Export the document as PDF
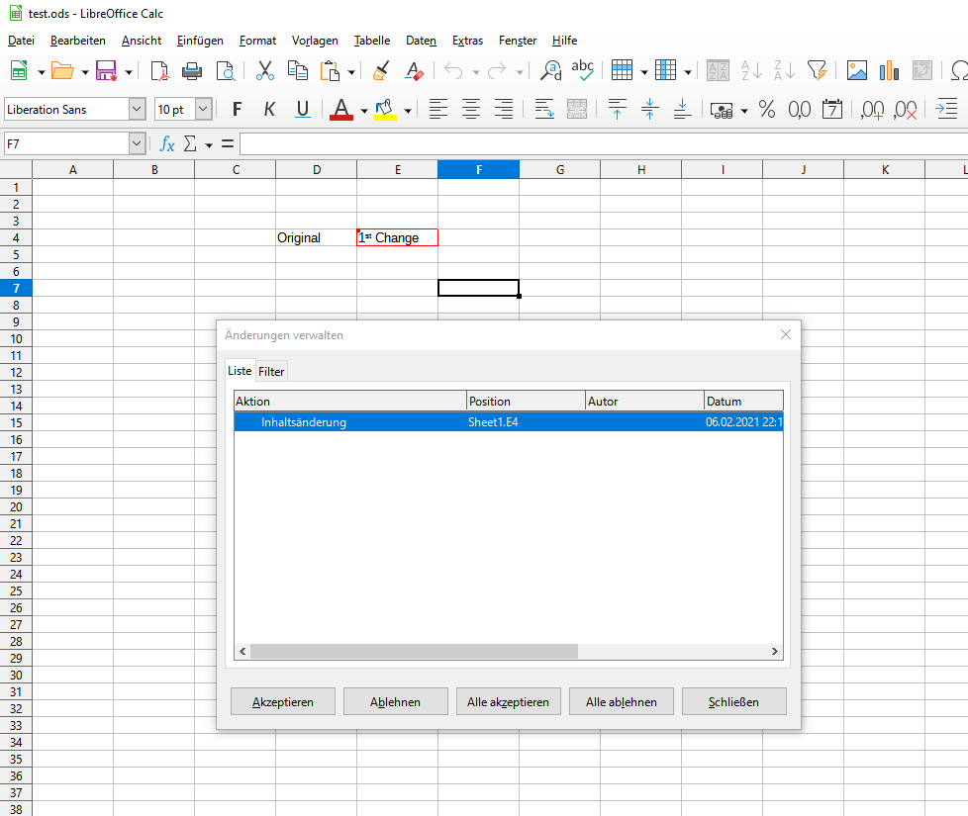Screen dimensions: 968x816 (x=158, y=70)
